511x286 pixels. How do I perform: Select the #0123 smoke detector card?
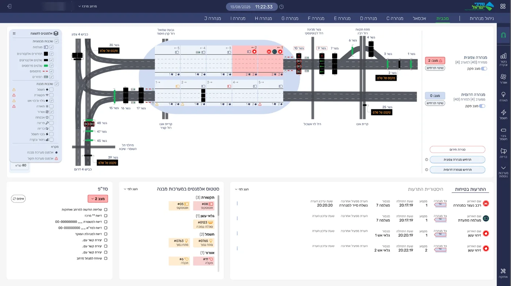[x=204, y=224]
